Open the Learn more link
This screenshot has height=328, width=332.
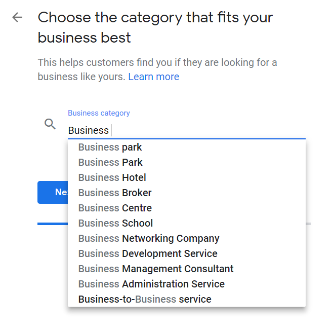tap(153, 77)
